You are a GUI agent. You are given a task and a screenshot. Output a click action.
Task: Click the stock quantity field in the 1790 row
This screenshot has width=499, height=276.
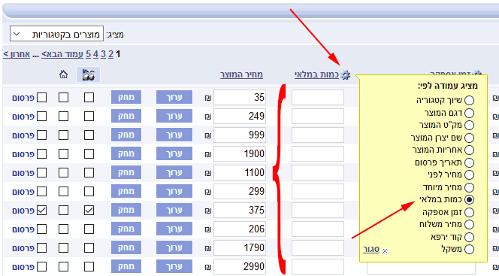(x=318, y=247)
